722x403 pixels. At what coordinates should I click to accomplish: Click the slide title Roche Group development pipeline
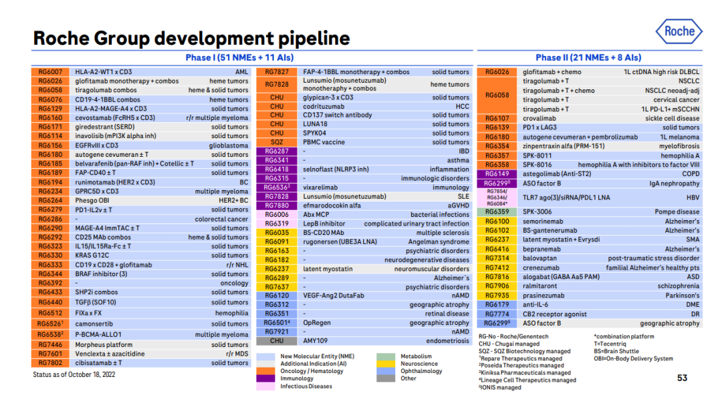coord(191,38)
